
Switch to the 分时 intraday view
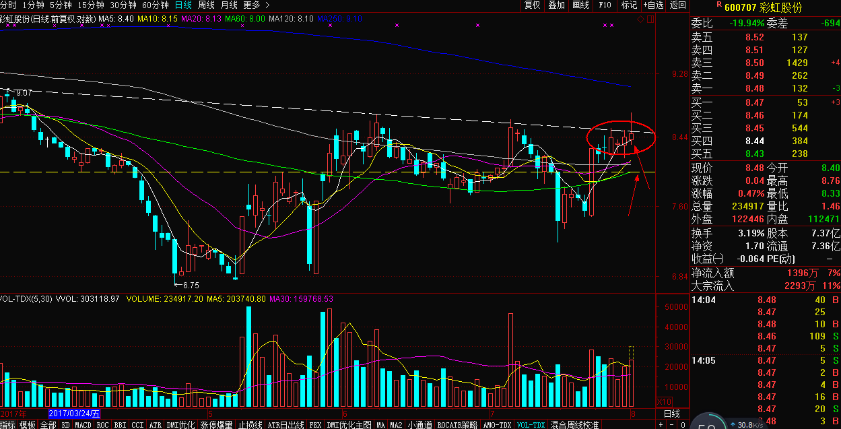(8, 5)
